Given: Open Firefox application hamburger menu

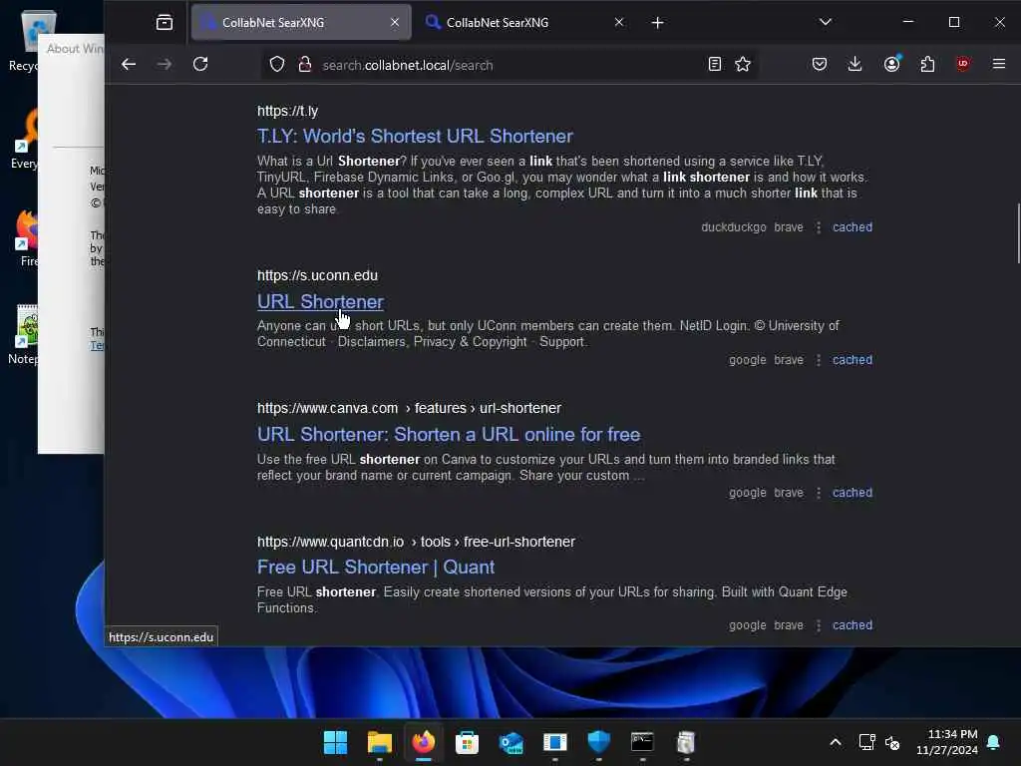Looking at the screenshot, I should point(999,64).
